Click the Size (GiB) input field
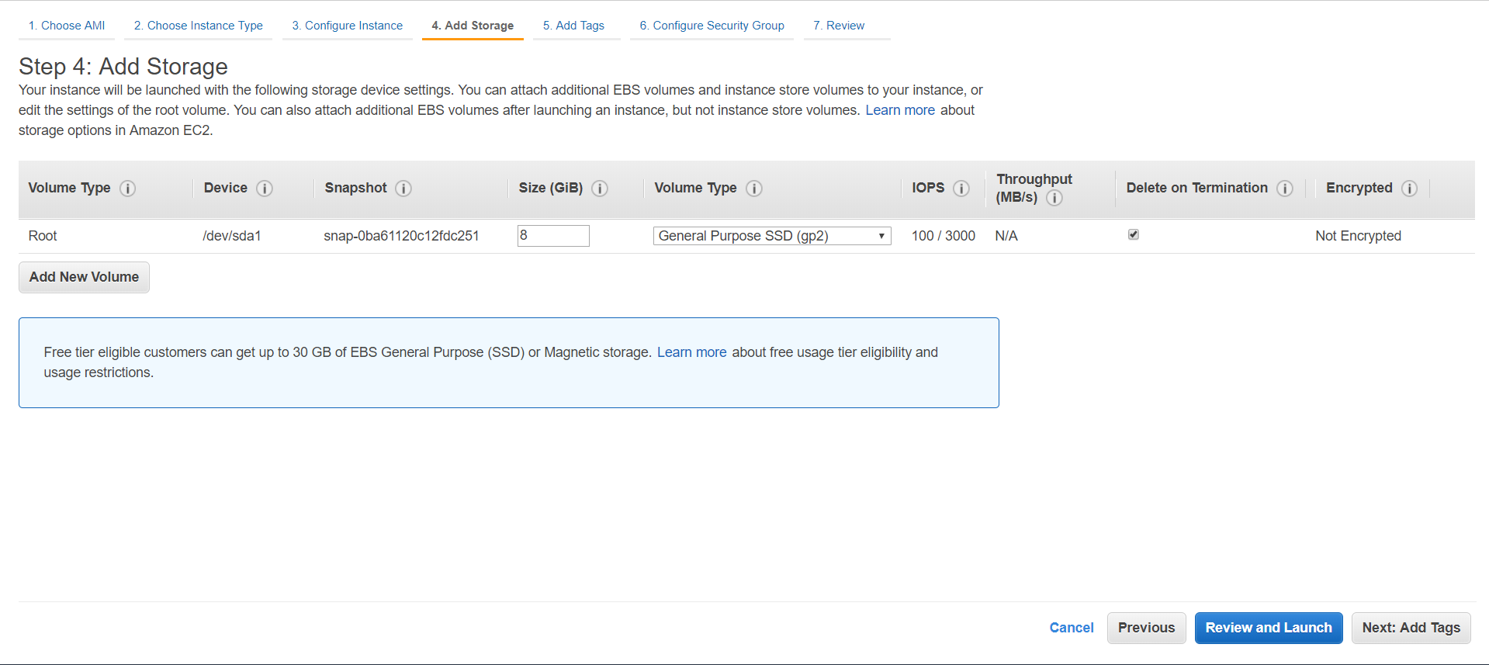The image size is (1489, 665). pos(553,236)
